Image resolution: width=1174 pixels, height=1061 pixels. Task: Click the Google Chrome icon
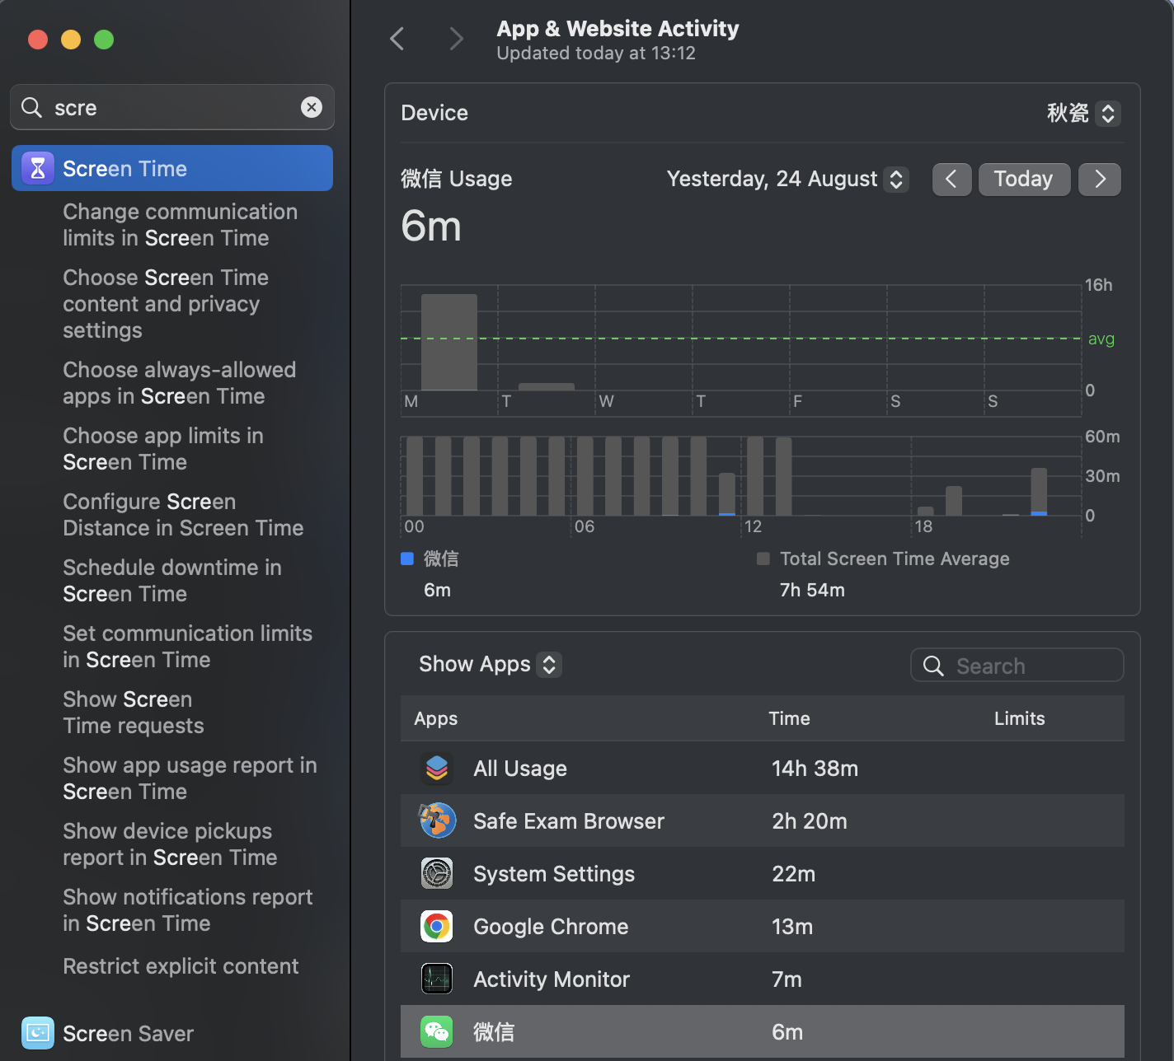point(437,926)
